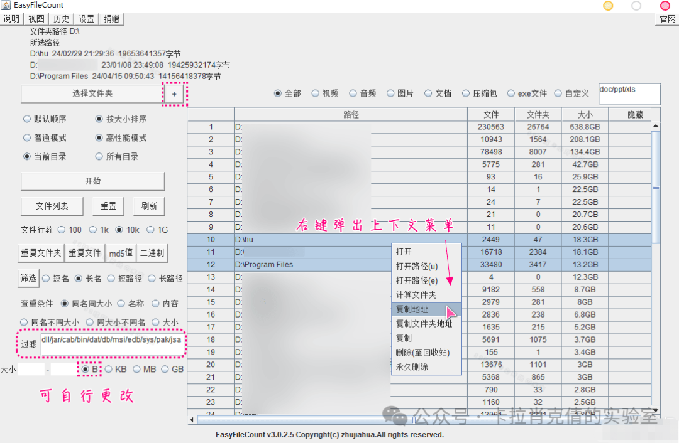Click 刷新 to refresh results
Screen dimensions: 679x443
[x=148, y=206]
